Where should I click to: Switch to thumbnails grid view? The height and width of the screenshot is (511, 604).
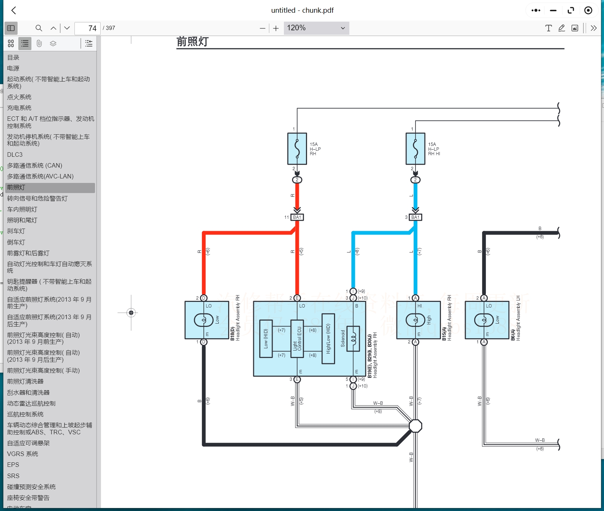(x=11, y=43)
